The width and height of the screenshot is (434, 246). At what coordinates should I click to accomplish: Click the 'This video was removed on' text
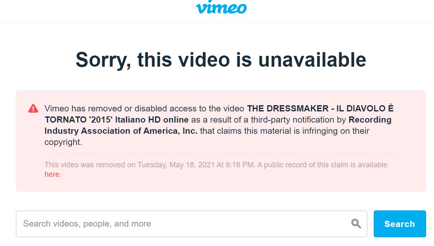(90, 165)
